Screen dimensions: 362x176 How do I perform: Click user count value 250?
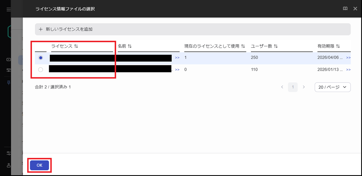pyautogui.click(x=255, y=58)
